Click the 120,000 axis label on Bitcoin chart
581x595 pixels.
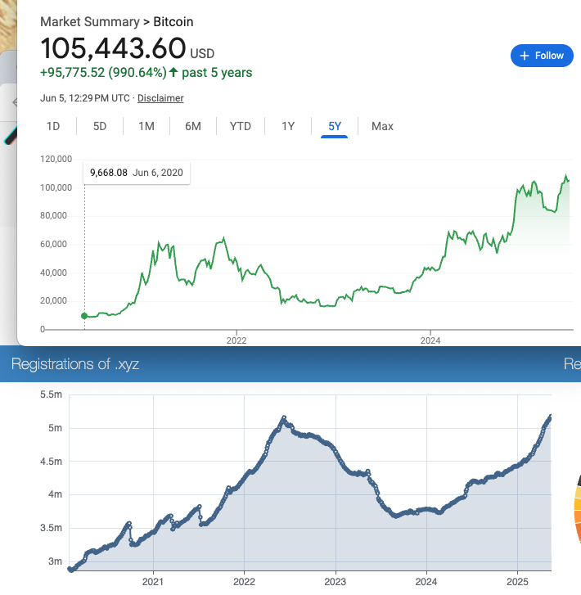(56, 159)
